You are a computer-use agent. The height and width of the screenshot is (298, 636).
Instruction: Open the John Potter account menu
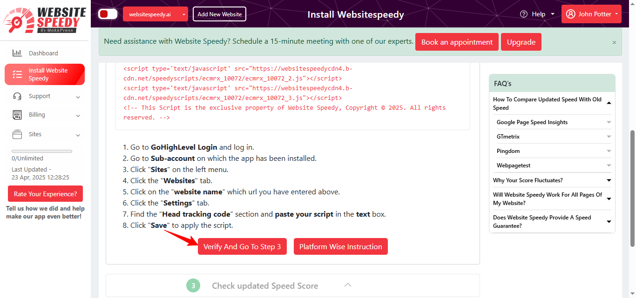591,14
